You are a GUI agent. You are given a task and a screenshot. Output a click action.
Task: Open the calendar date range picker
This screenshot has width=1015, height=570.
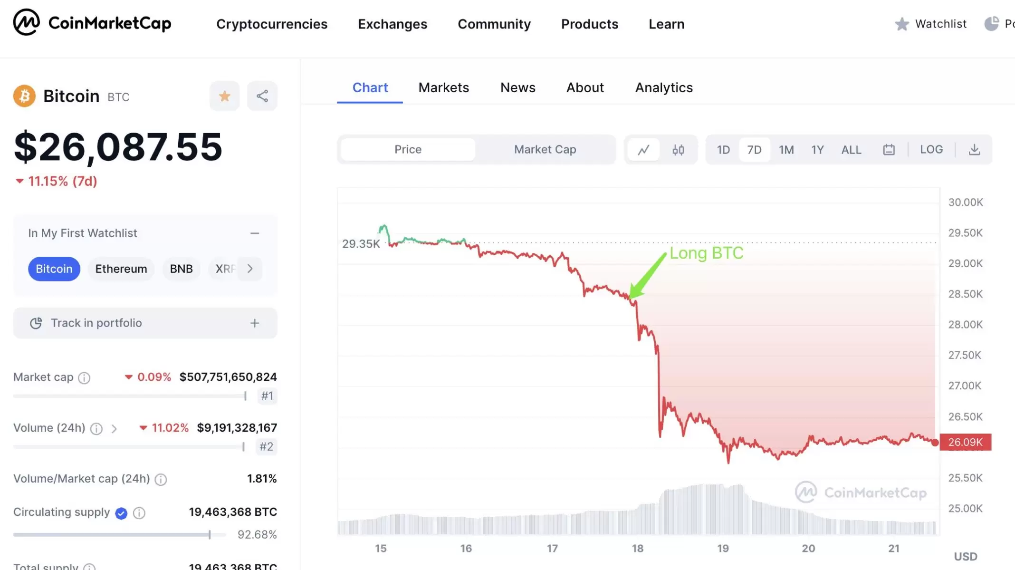pyautogui.click(x=889, y=150)
